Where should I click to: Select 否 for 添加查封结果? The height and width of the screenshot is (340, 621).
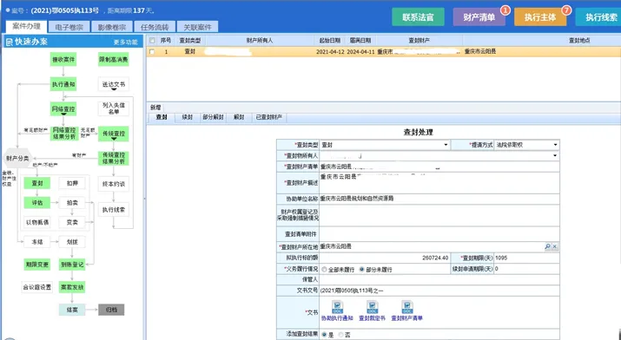point(340,335)
